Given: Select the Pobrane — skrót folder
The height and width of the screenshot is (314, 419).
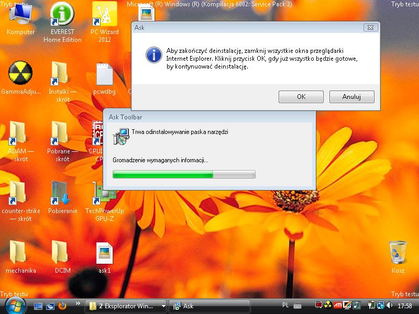Looking at the screenshot, I should tap(62, 141).
